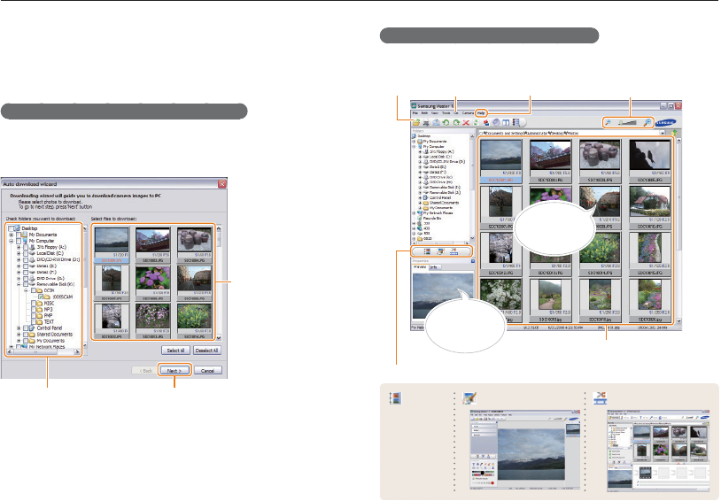Click the zoom out magnifier icon

(608, 123)
